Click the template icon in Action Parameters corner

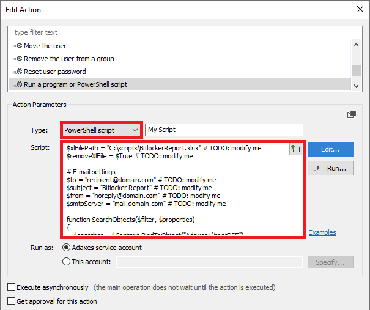tap(352, 114)
